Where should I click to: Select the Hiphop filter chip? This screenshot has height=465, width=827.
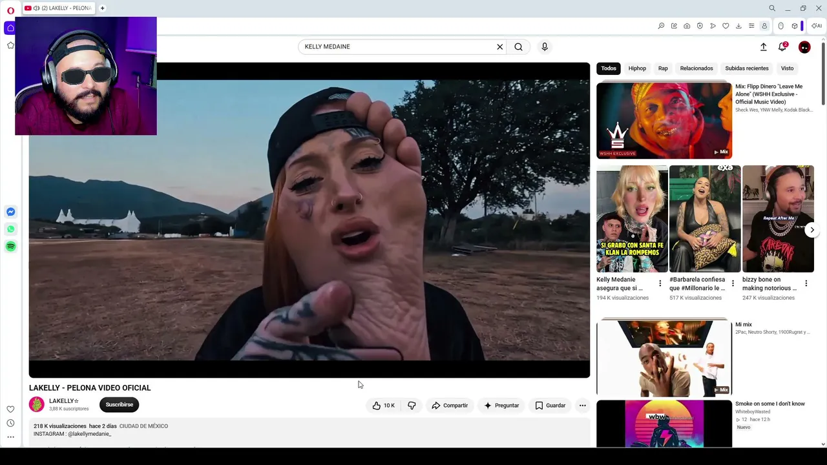[637, 68]
